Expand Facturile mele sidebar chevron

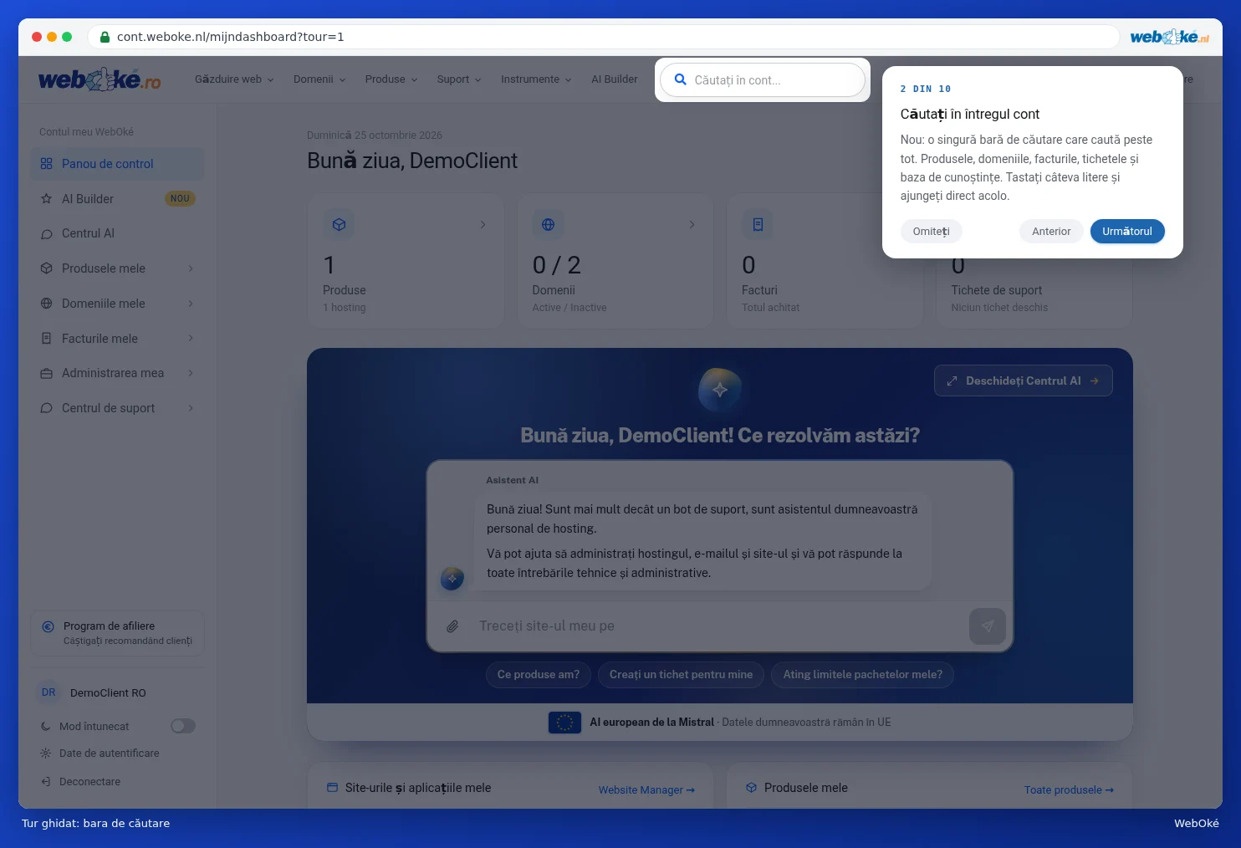(x=191, y=339)
